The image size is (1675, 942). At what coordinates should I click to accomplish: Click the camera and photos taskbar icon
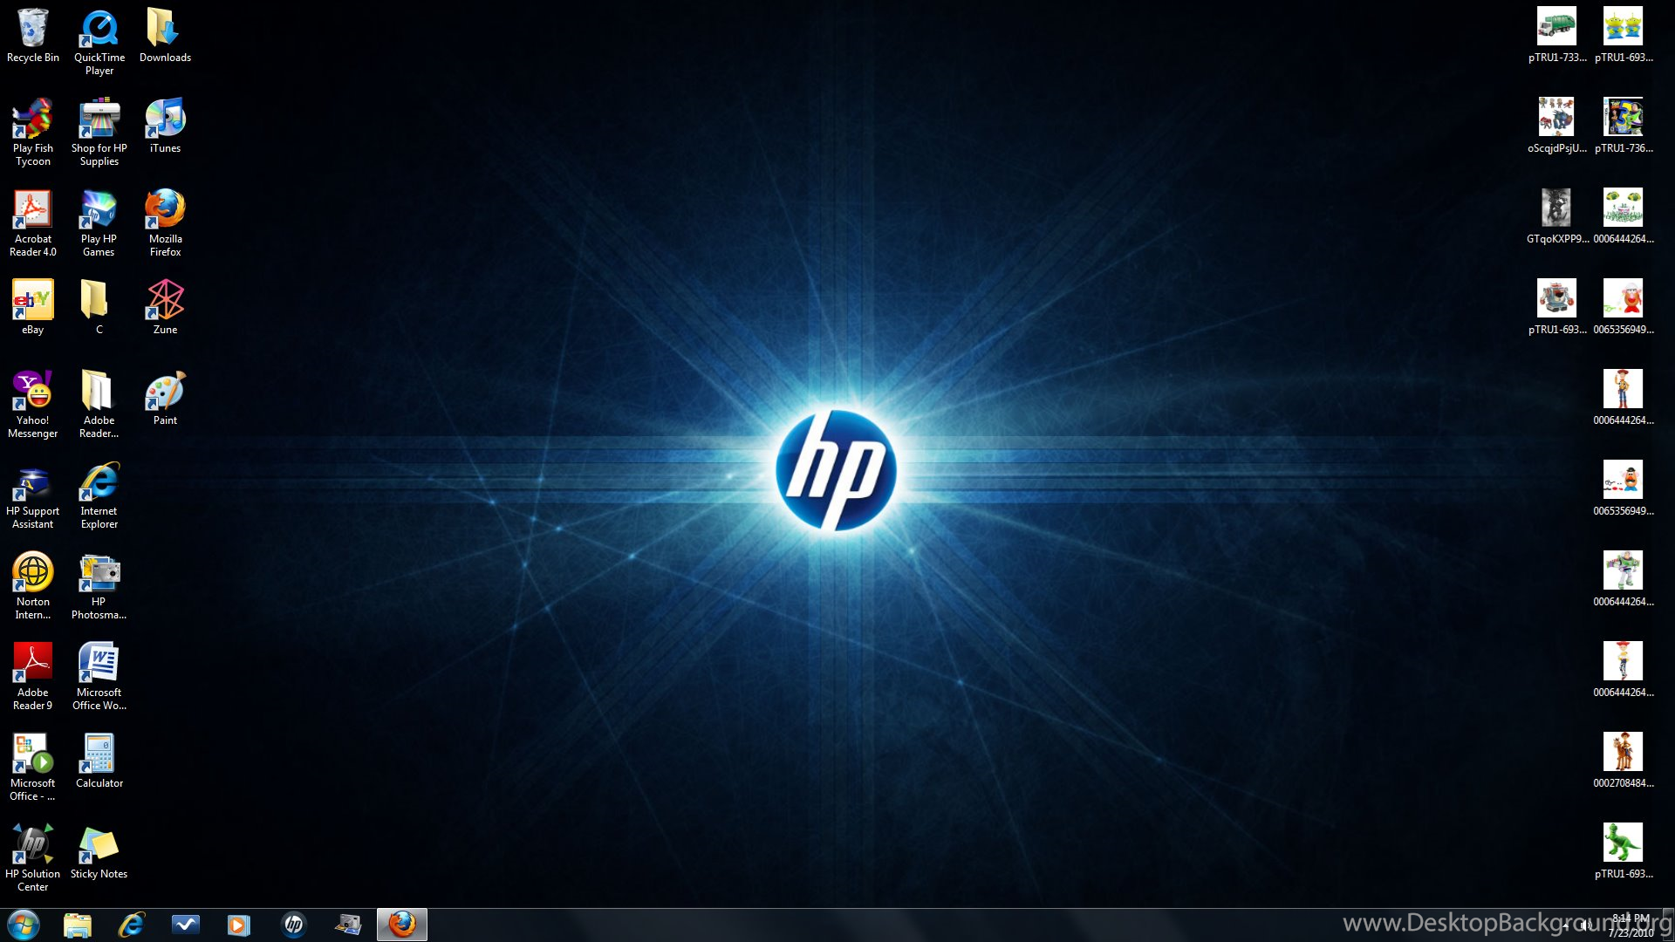point(348,925)
